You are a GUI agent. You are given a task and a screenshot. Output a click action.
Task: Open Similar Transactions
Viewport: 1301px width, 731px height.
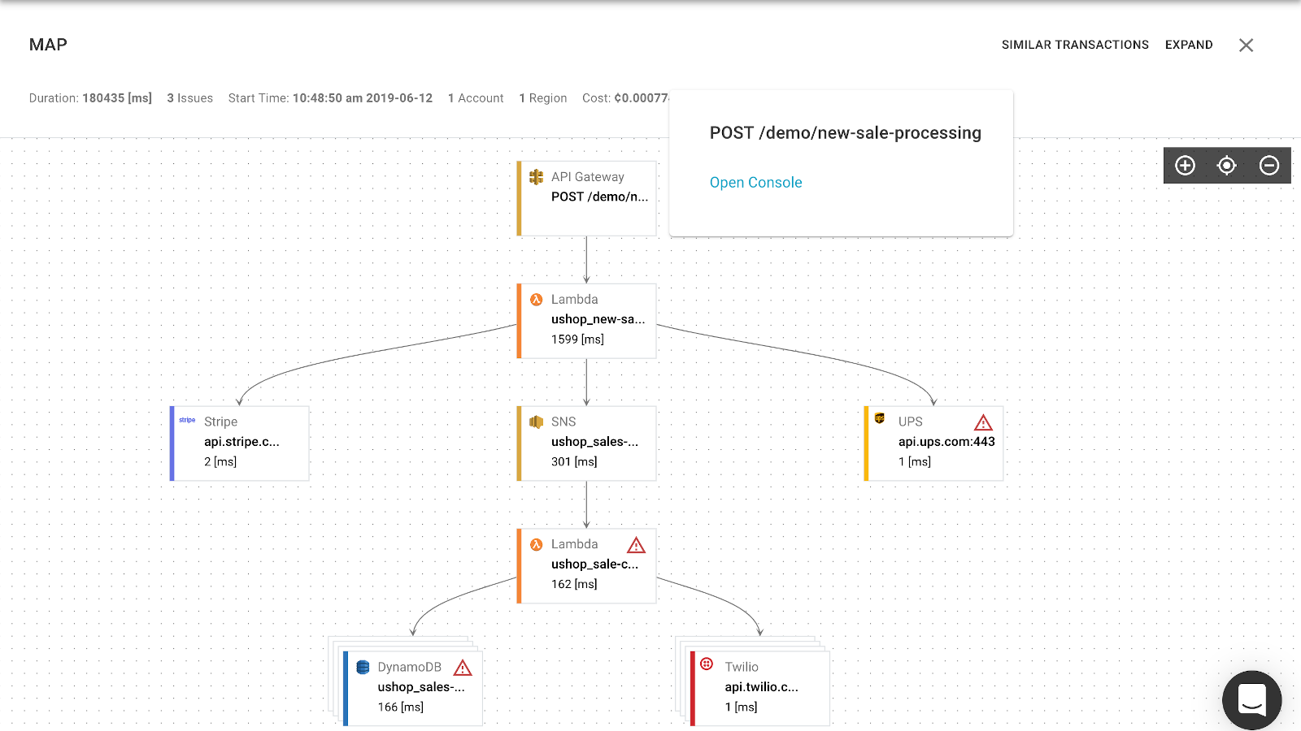1075,45
